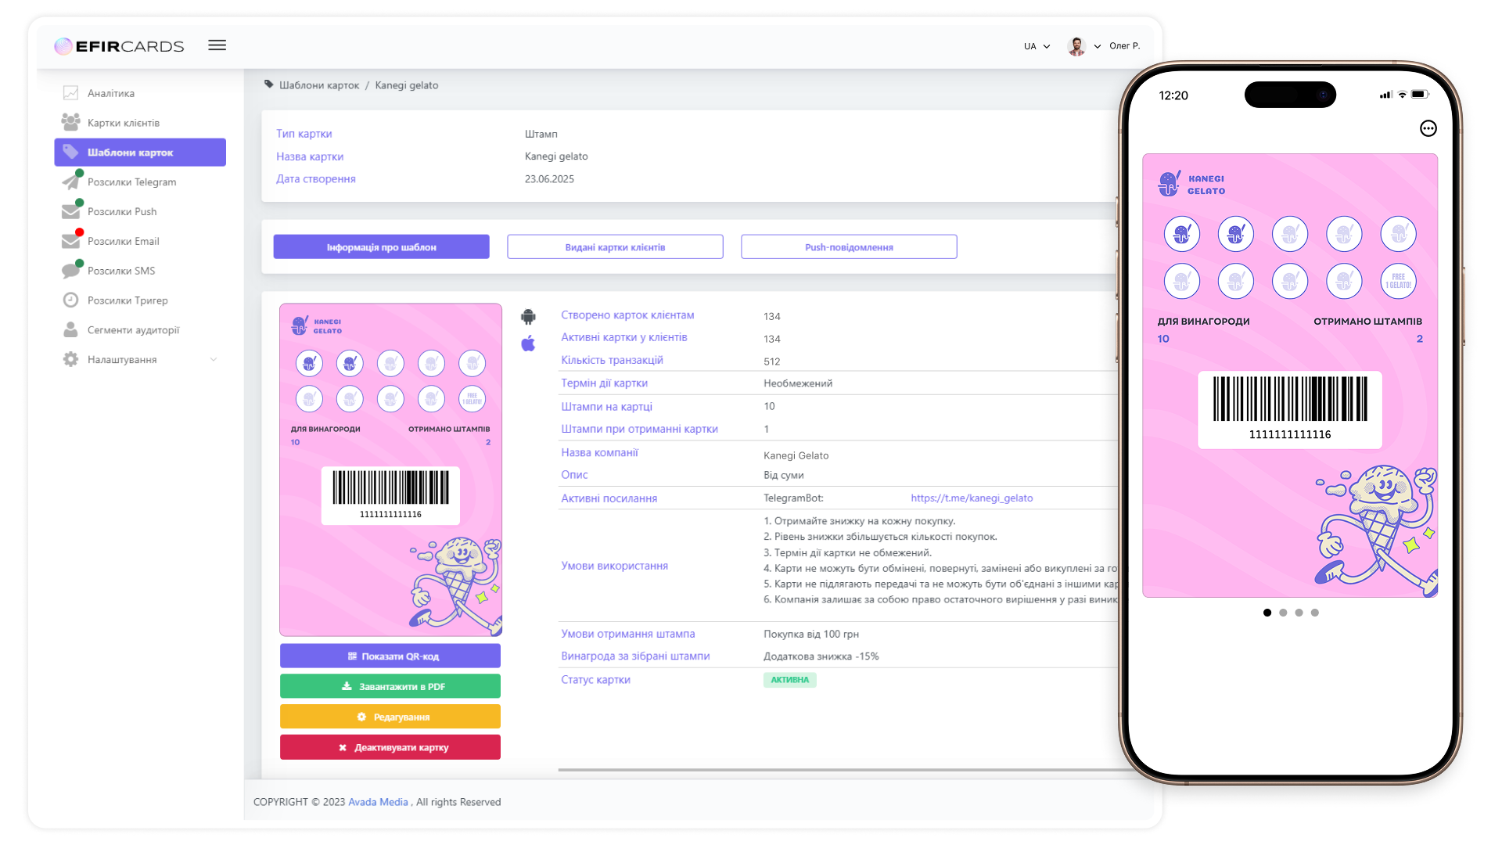Click the Розсилки SMS chat bubble icon
Image resolution: width=1502 pixels, height=845 pixels.
[x=70, y=271]
